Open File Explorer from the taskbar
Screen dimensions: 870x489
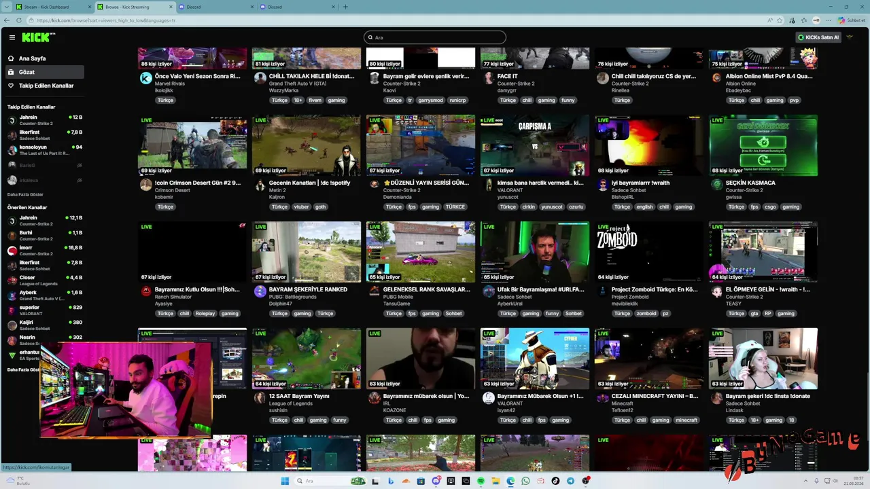click(495, 481)
